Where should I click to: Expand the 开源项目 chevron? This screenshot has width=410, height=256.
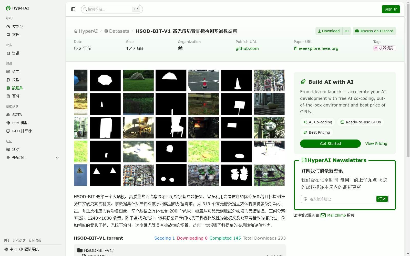point(57,158)
